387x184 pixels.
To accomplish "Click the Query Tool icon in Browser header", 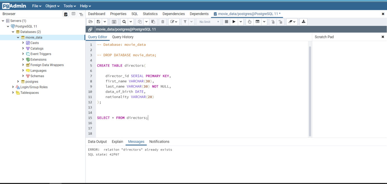I will click(x=66, y=14).
